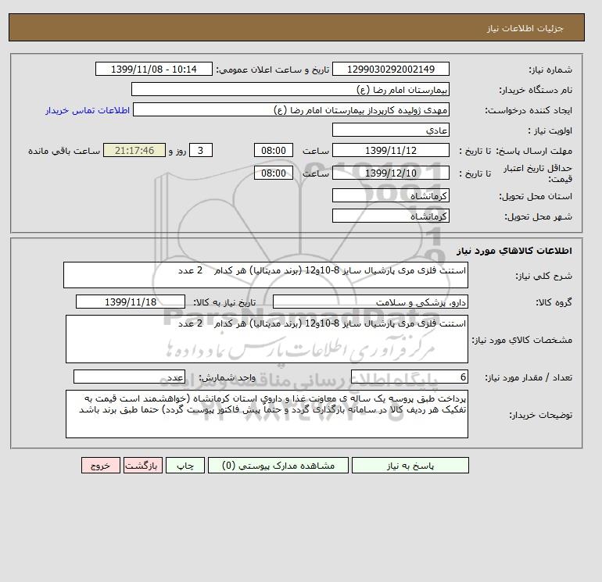Click the remaining days field showing 3
Viewport: 602px width, 582px height.
point(200,151)
